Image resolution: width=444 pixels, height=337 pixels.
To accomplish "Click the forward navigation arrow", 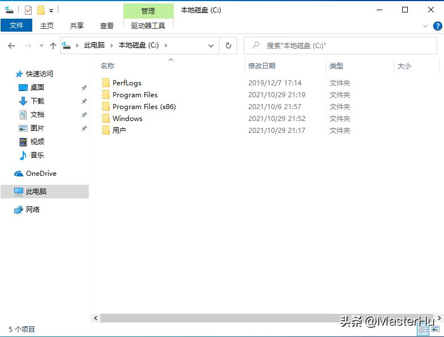I will point(28,46).
